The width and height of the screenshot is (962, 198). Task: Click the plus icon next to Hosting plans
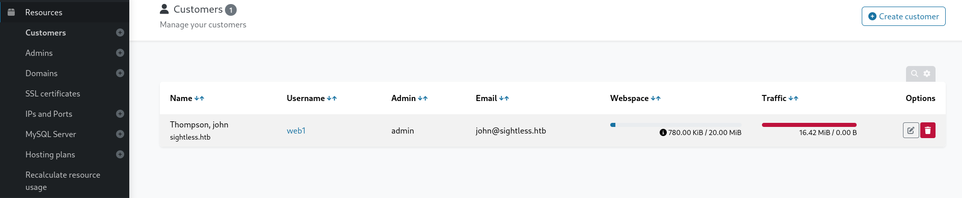120,154
